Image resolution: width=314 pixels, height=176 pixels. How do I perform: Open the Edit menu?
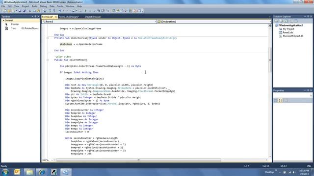[x=9, y=6]
